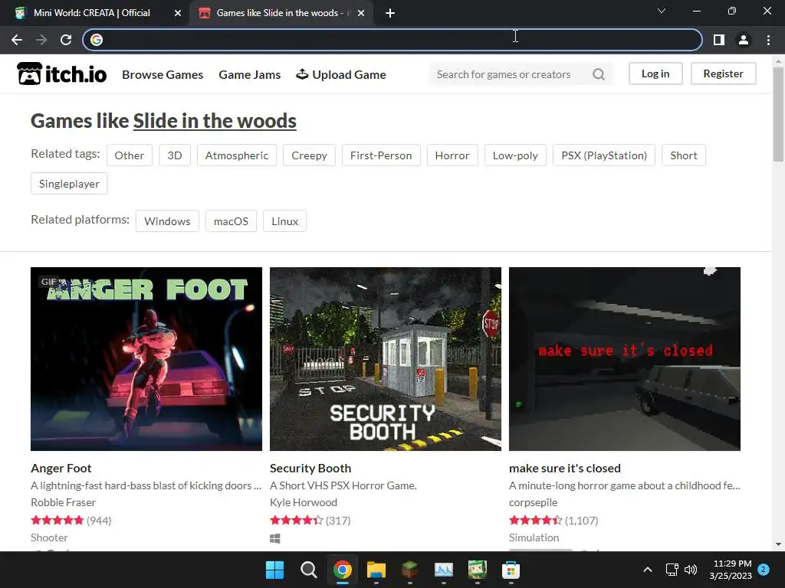Screen dimensions: 785x588
Task: Open Windows Start menu
Action: (x=275, y=570)
